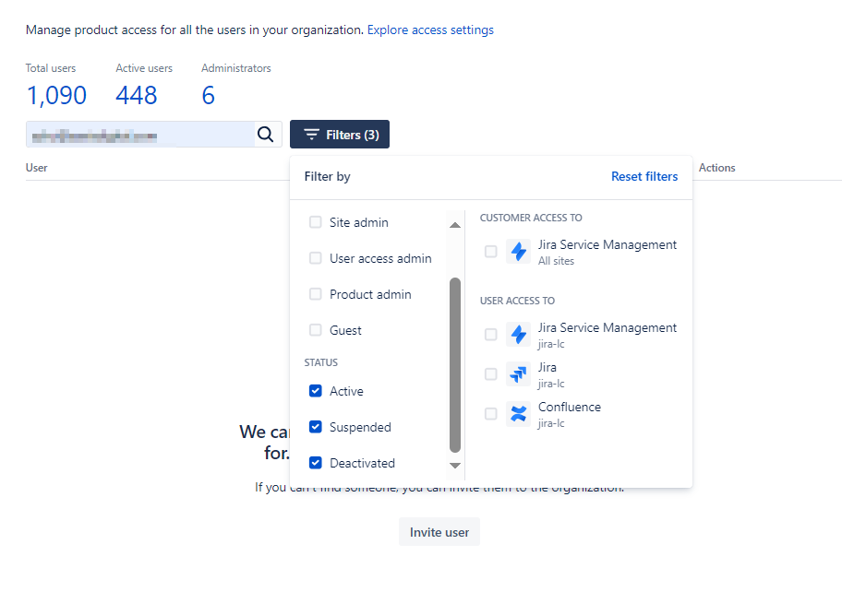The image size is (842, 592).
Task: Check the Guest role filter
Action: coord(315,329)
